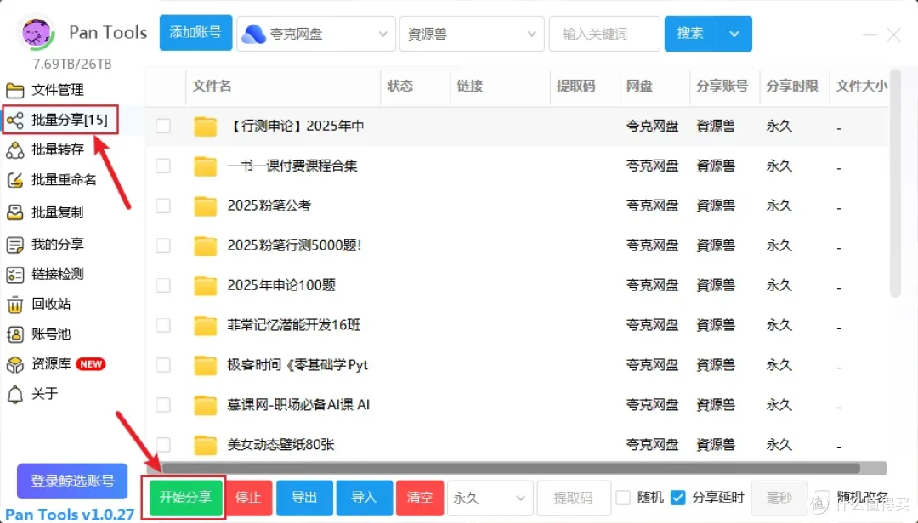Click the 夸克网盘 cloud logo icon
918x523 pixels.
click(253, 34)
